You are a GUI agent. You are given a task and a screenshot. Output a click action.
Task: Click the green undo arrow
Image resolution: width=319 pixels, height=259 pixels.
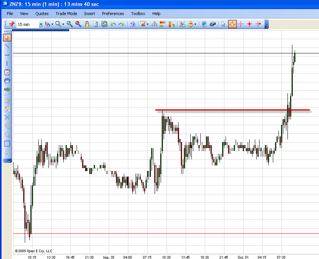(x=113, y=24)
